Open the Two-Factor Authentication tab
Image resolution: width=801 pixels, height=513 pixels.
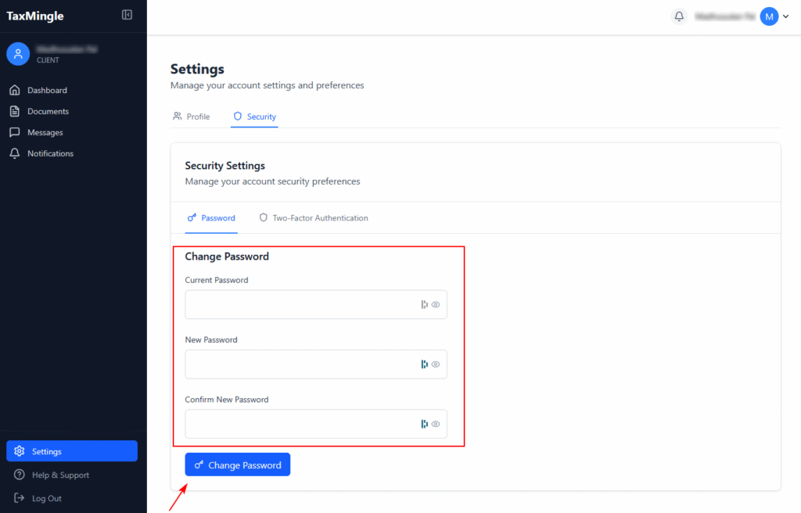click(x=314, y=218)
